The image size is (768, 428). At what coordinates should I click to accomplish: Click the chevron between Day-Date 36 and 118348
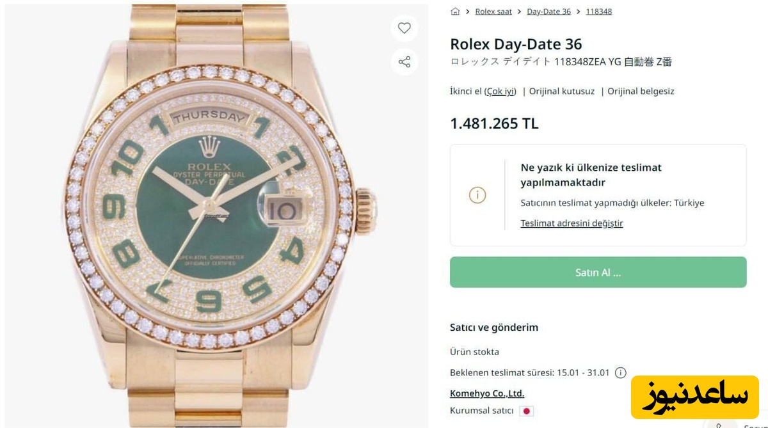[579, 12]
